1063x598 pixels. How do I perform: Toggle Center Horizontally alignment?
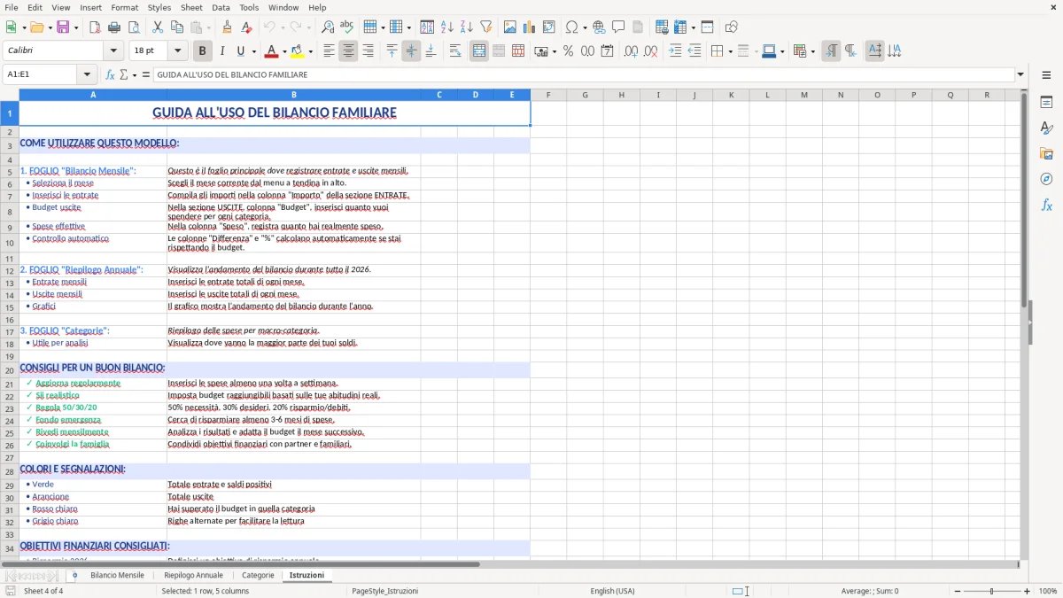pos(349,51)
